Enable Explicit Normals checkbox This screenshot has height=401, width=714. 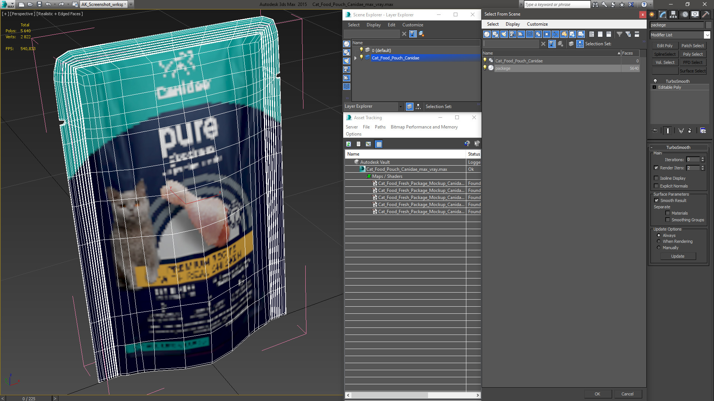point(656,186)
